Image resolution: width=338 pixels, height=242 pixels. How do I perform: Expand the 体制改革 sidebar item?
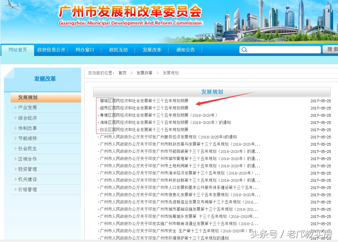coord(27,128)
